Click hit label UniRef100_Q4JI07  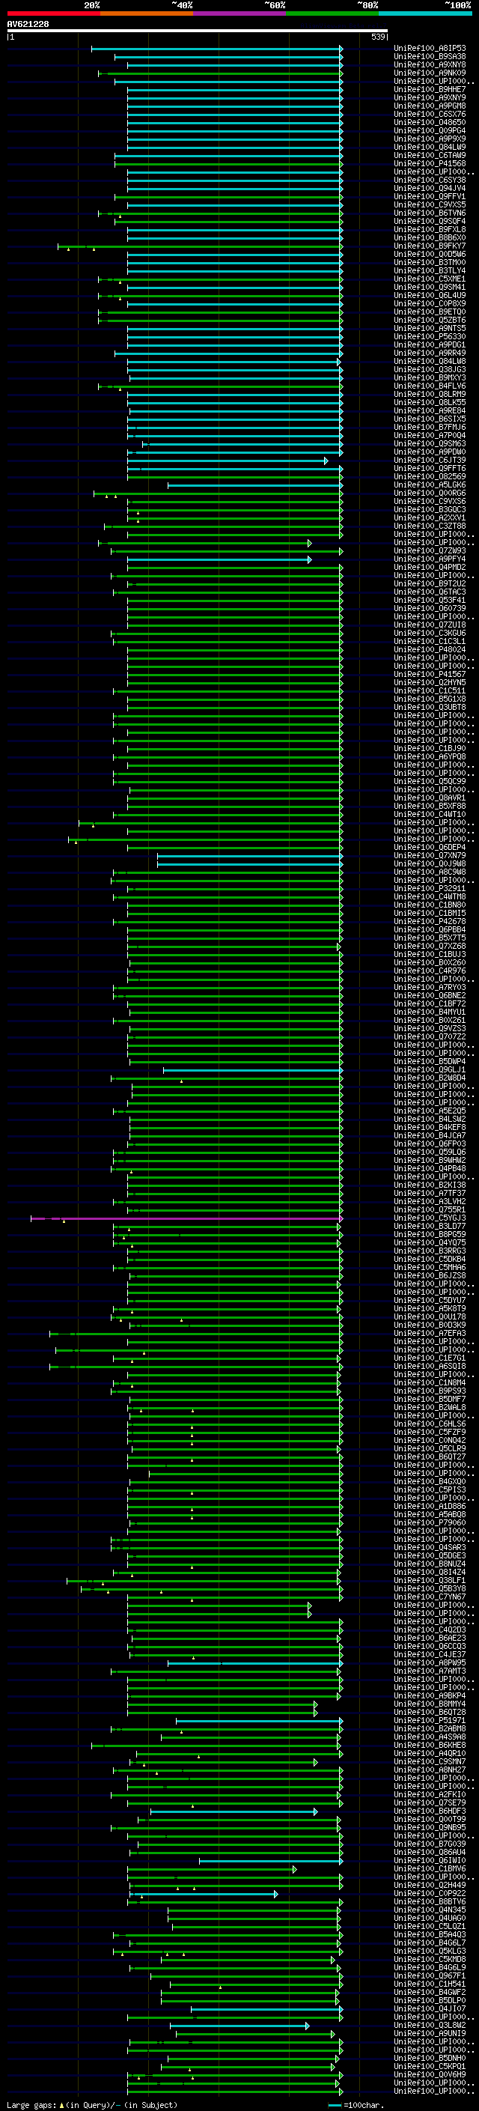coord(430,2009)
